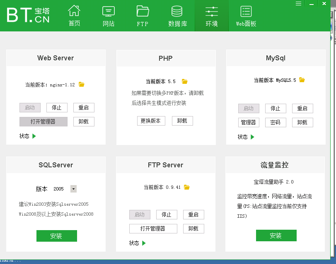336x264 pixels.
Task: Click MySql green status arrow
Action: [252, 137]
